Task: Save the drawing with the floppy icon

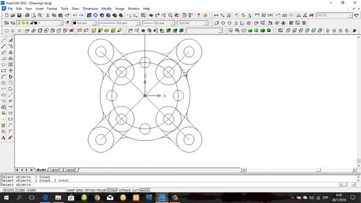Action: [19, 15]
